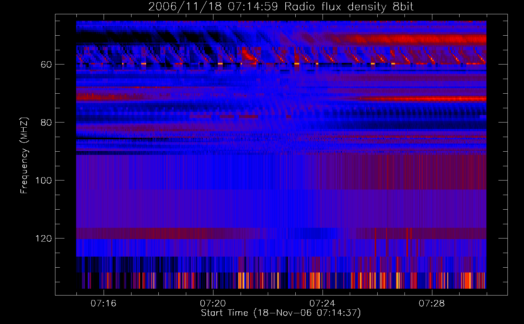Click the 'Start Time (18-Nov-06 07:14:37)' x-axis label

[x=281, y=313]
